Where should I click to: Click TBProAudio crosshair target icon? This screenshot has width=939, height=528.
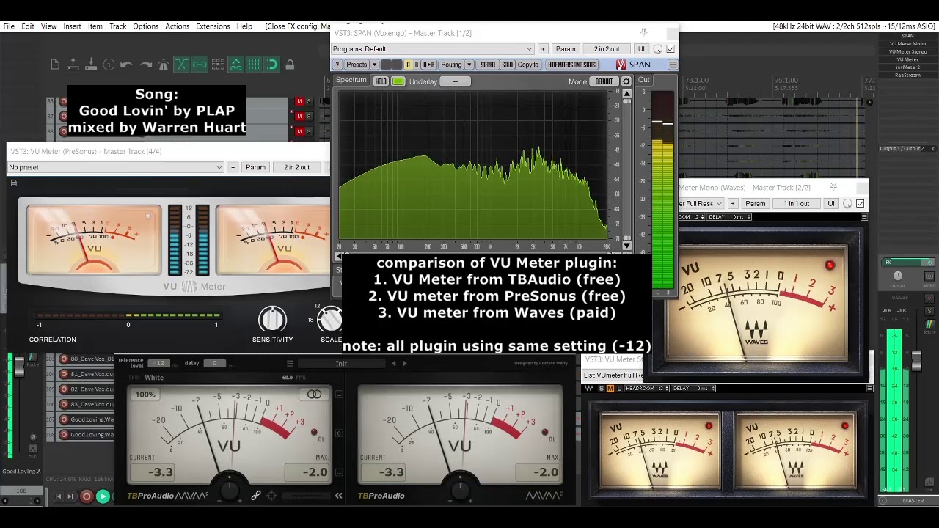click(x=271, y=496)
